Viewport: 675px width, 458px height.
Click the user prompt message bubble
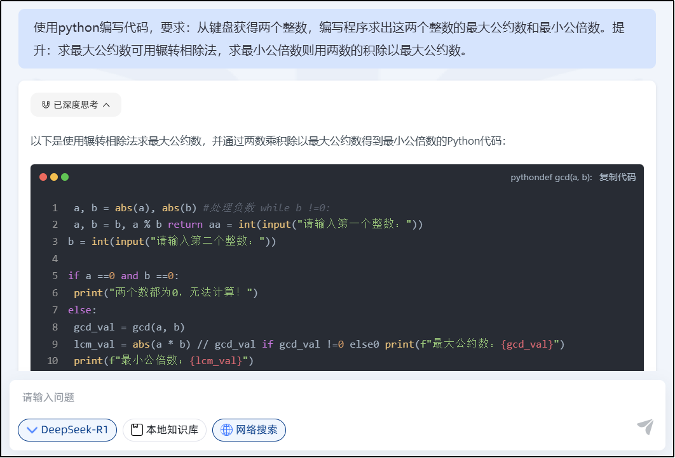pyautogui.click(x=337, y=39)
